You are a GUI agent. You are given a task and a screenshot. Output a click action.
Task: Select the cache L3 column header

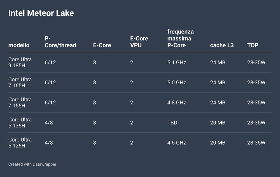[x=222, y=45]
